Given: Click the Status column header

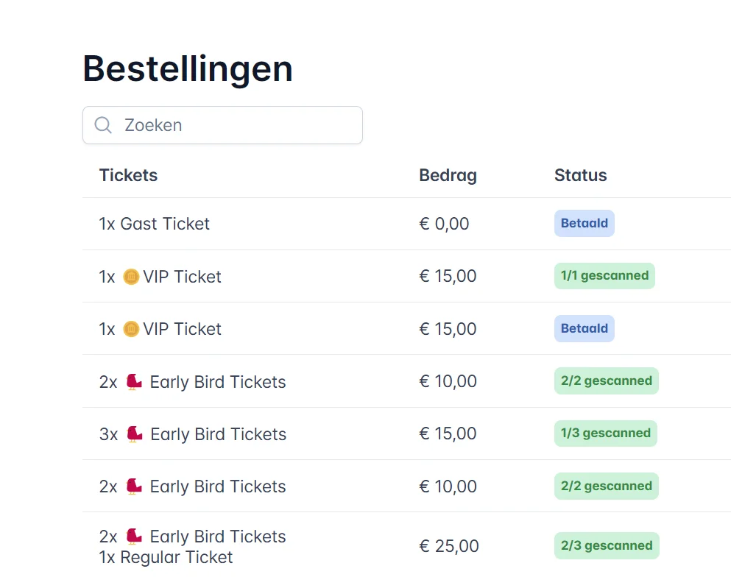Looking at the screenshot, I should point(580,175).
